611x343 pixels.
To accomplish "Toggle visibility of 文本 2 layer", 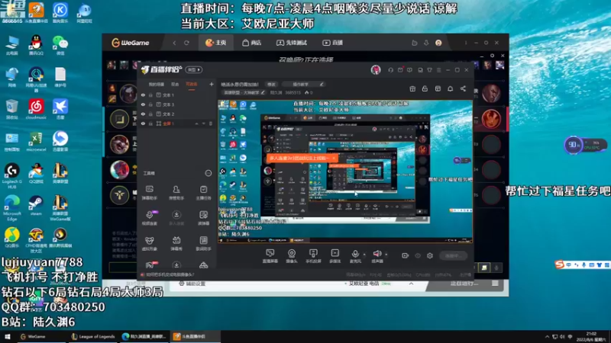I will (143, 114).
